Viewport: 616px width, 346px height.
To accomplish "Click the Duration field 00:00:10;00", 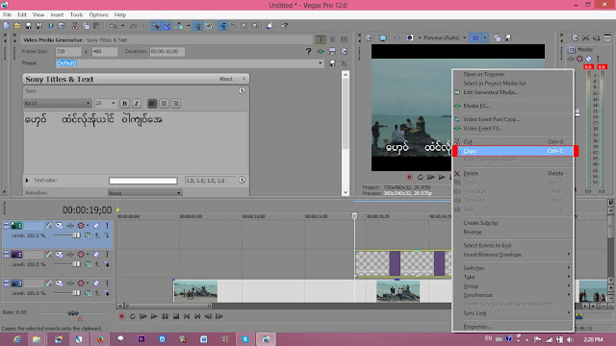I will [167, 51].
